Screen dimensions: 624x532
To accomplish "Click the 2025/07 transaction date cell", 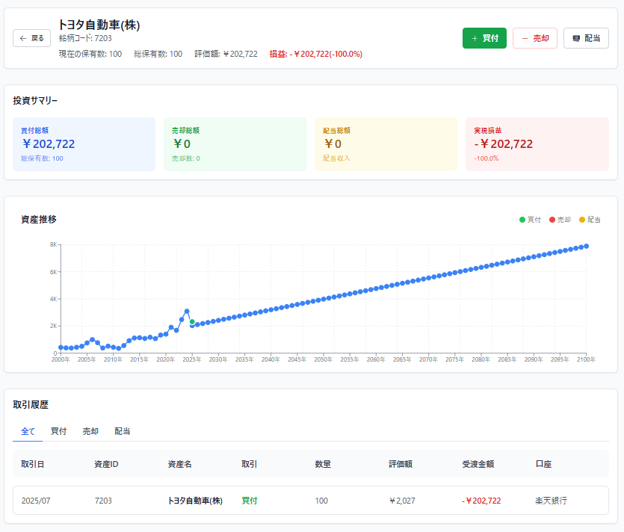I will tap(36, 501).
